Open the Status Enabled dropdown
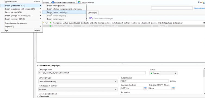Screen dimensions: 205x98 163,73
